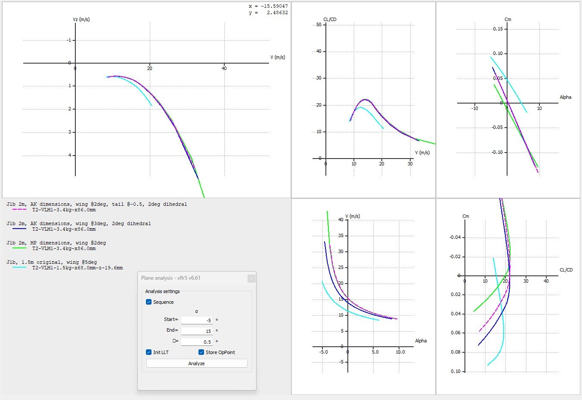Select the V versus Alpha graph

(363, 296)
